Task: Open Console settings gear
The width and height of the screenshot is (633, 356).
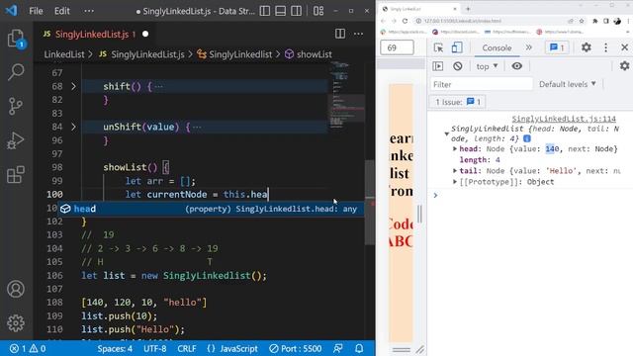Action: click(x=624, y=66)
